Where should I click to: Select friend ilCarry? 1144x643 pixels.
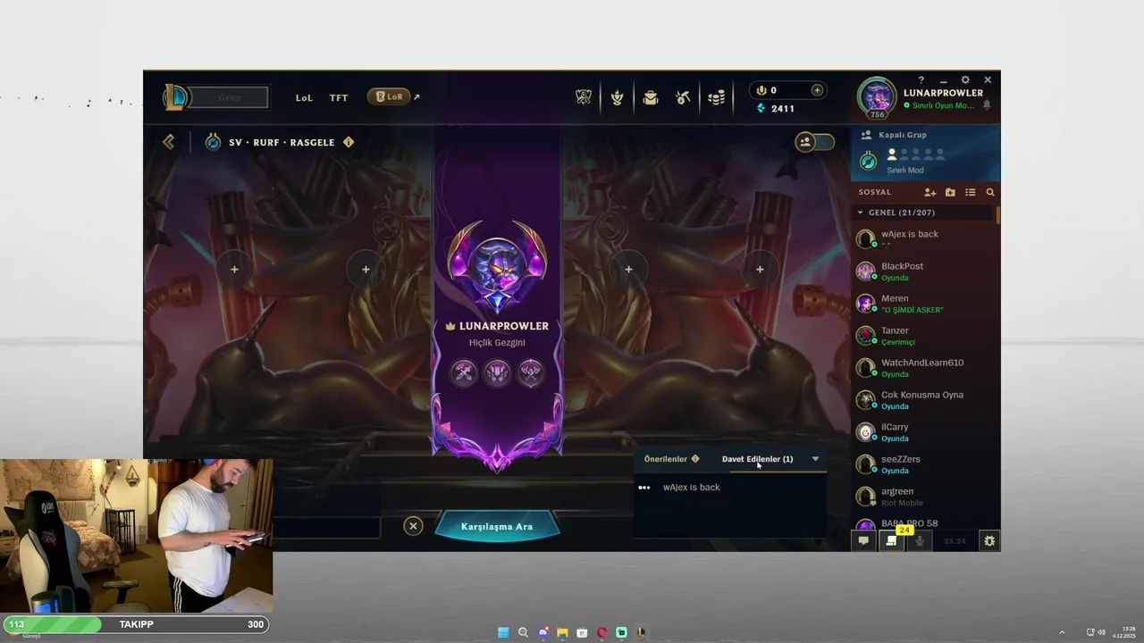pos(925,432)
